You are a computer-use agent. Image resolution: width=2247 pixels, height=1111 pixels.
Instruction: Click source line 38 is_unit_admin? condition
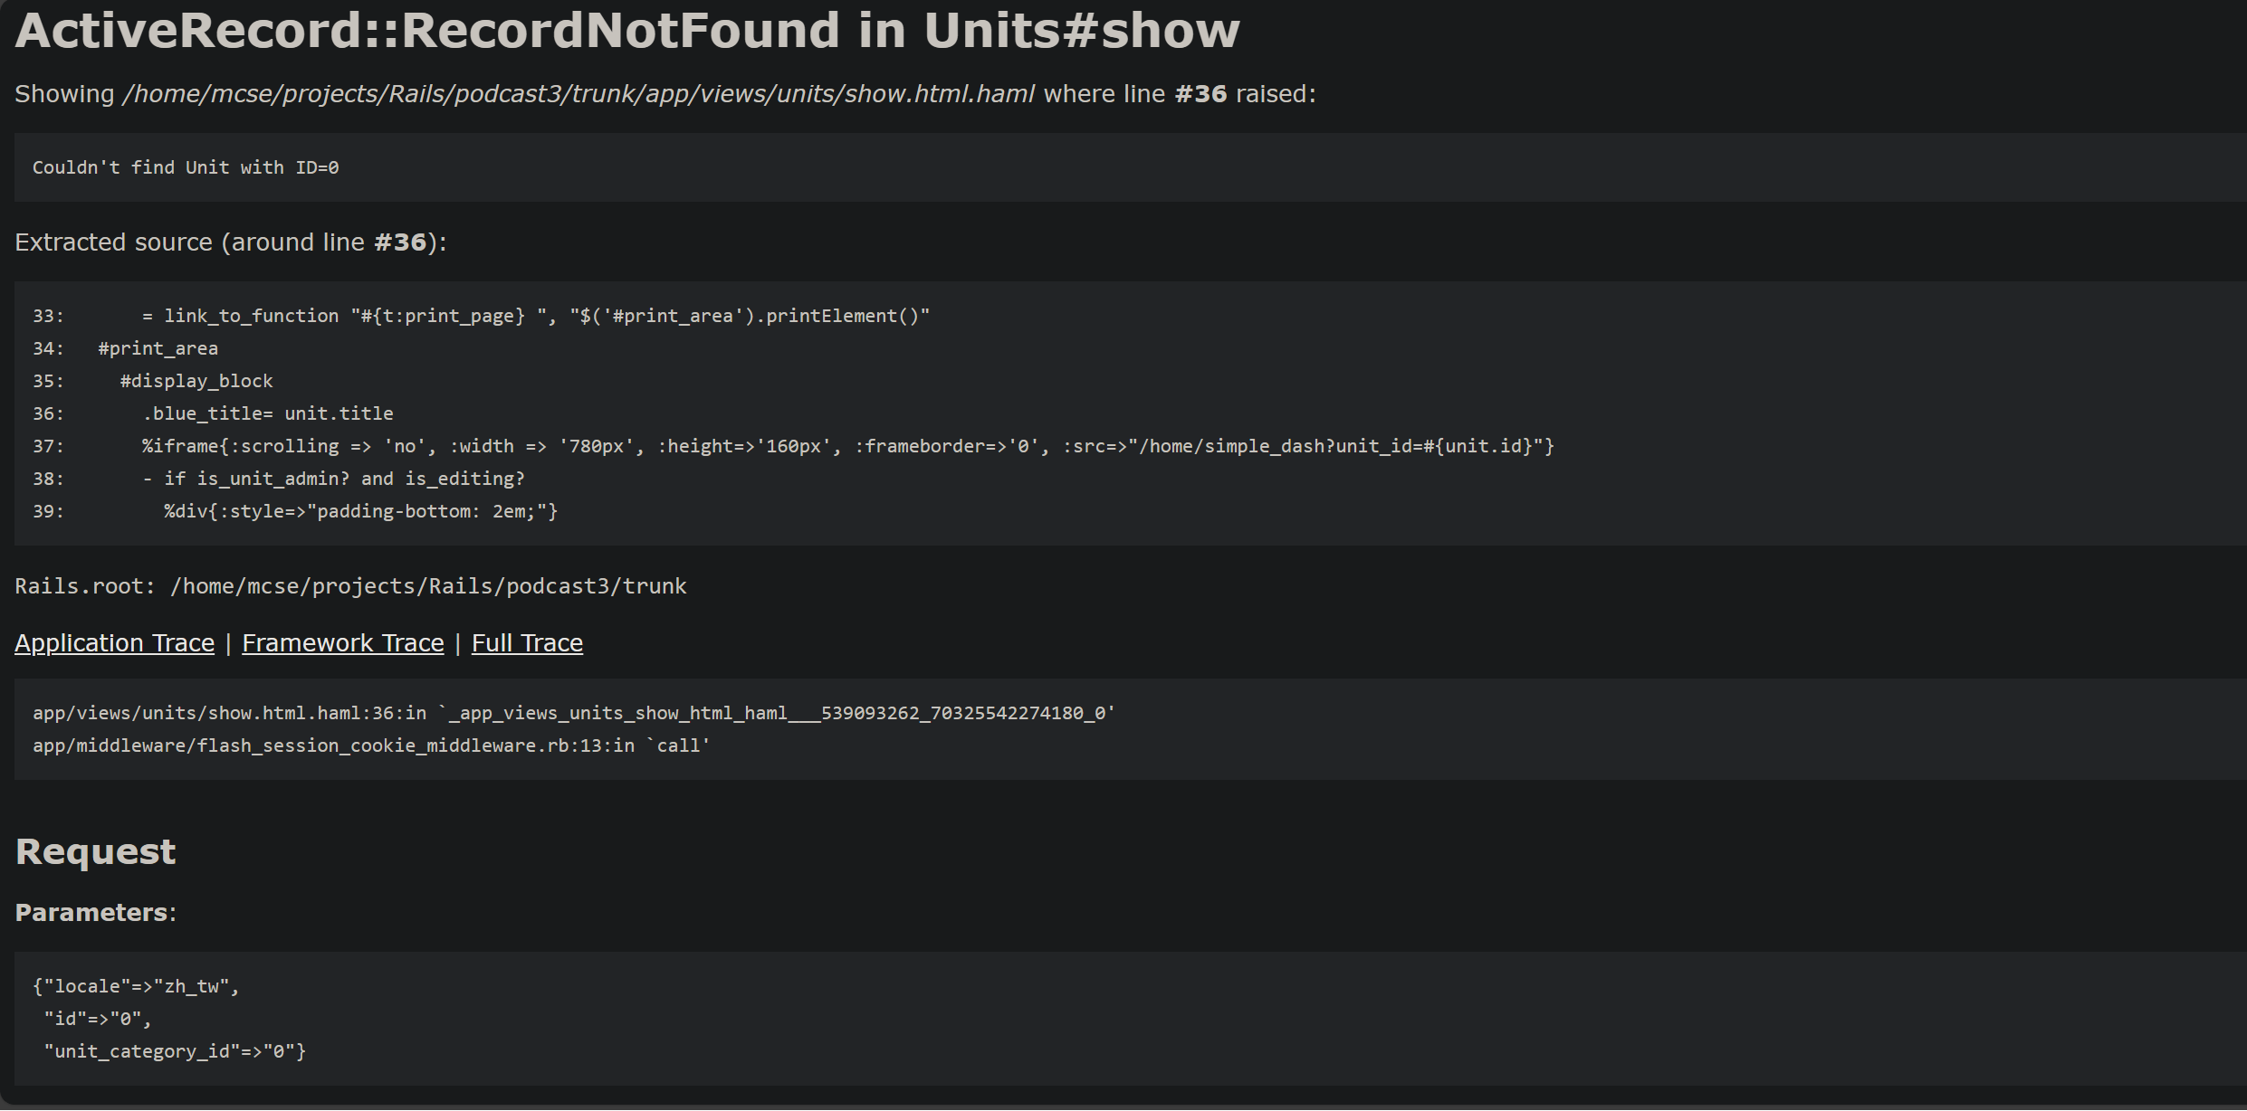point(279,479)
